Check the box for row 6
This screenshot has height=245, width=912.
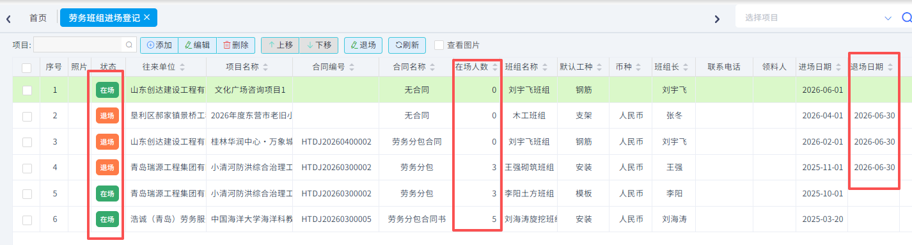[27, 219]
